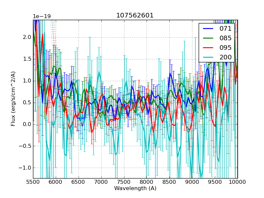Click the Flux y-axis label
Screen dimensions: 264x198
pos(13,99)
